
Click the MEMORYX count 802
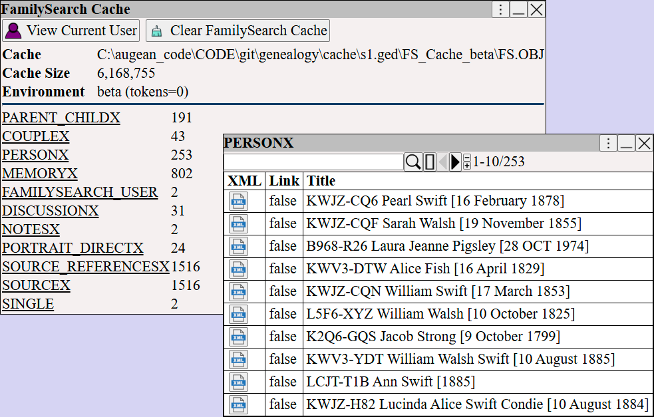(x=182, y=174)
